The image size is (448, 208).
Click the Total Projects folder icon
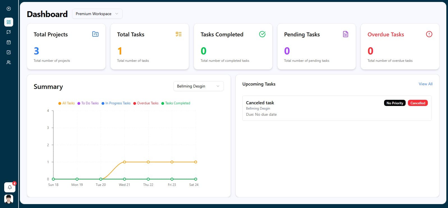point(95,34)
